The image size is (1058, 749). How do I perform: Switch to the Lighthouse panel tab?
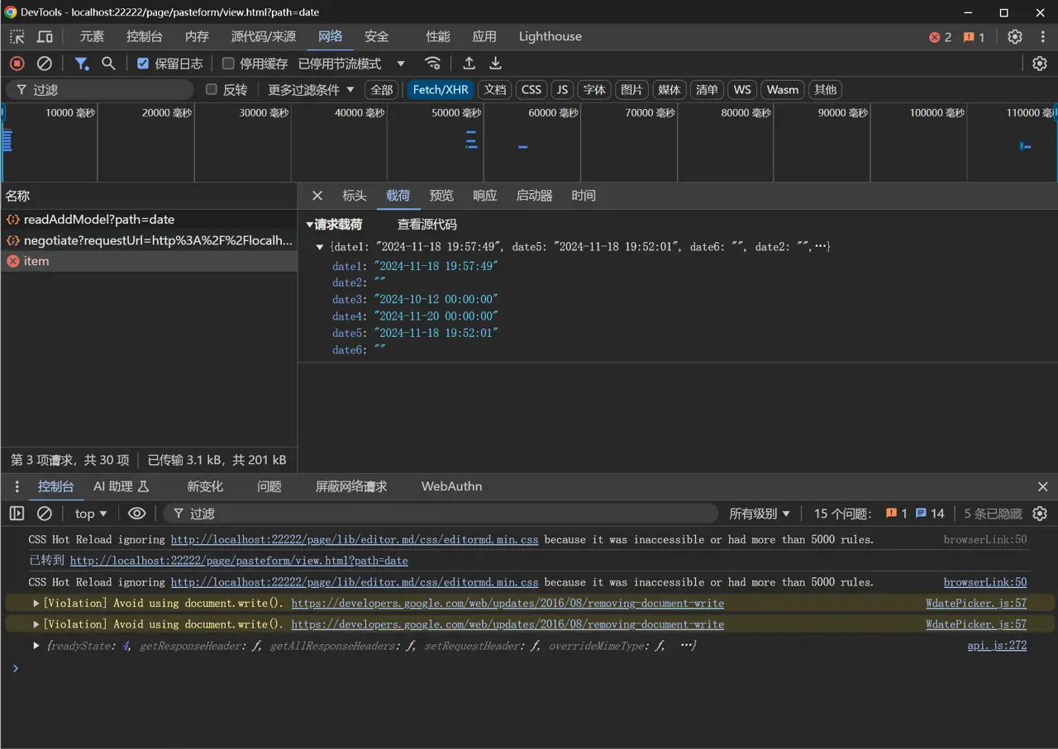coord(550,36)
